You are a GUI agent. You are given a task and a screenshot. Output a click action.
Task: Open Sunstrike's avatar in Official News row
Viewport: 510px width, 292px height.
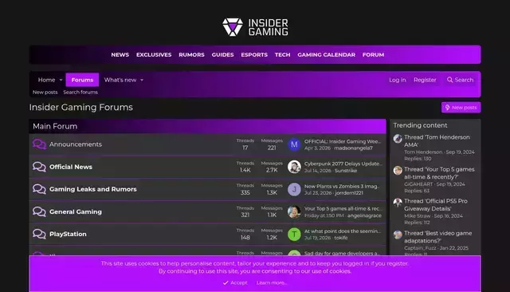[x=294, y=167]
